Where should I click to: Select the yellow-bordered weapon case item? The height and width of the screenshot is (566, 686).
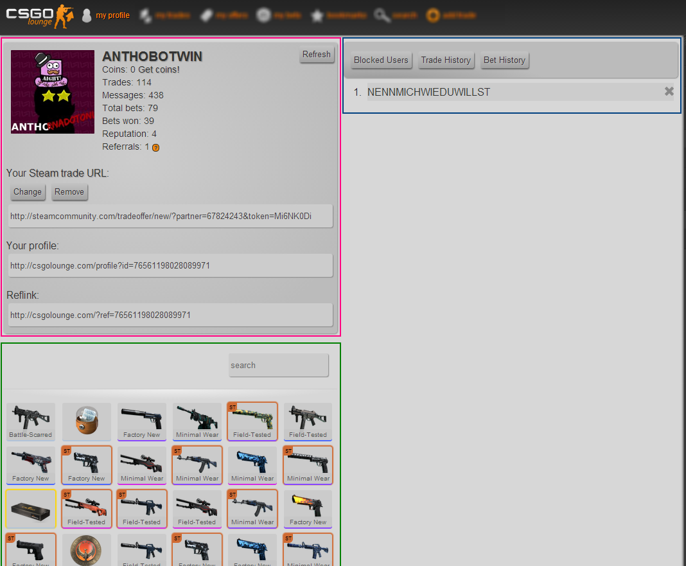[31, 508]
